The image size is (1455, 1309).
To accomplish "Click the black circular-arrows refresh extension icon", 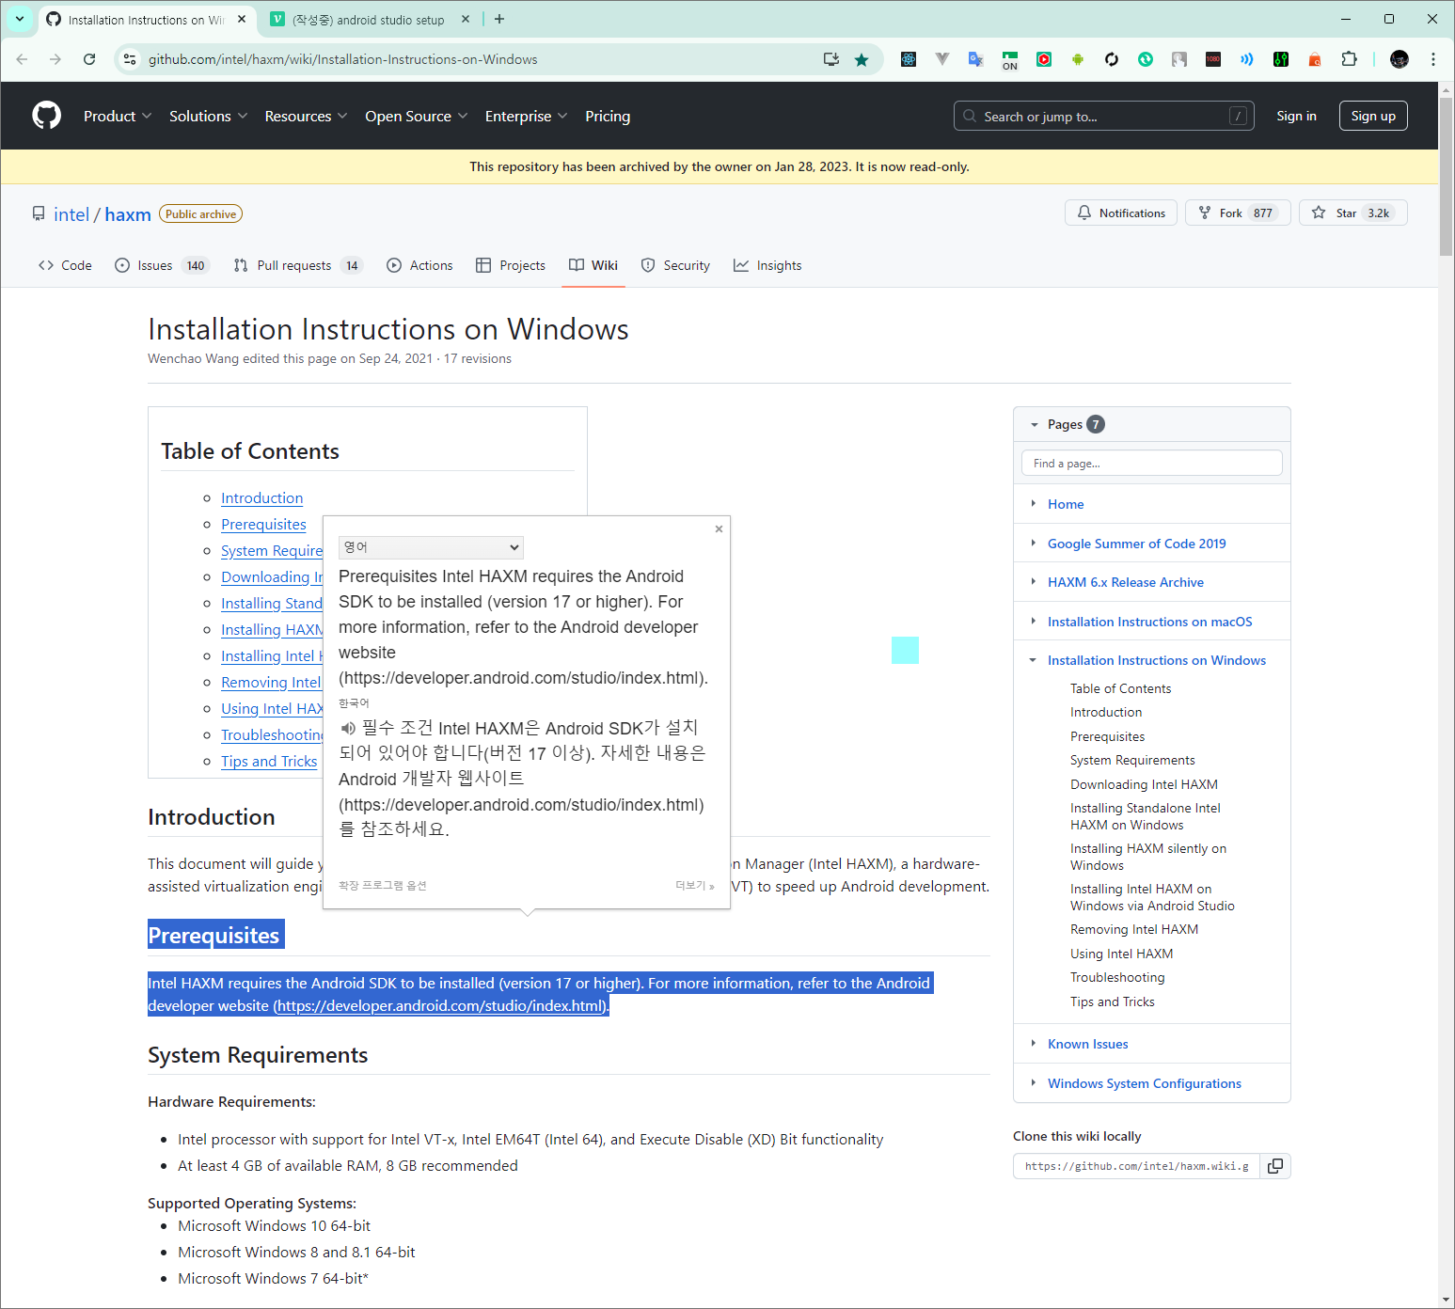I will point(1112,59).
